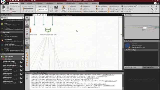Click Invert Selection
The width and height of the screenshot is (160, 90).
pos(74,12)
